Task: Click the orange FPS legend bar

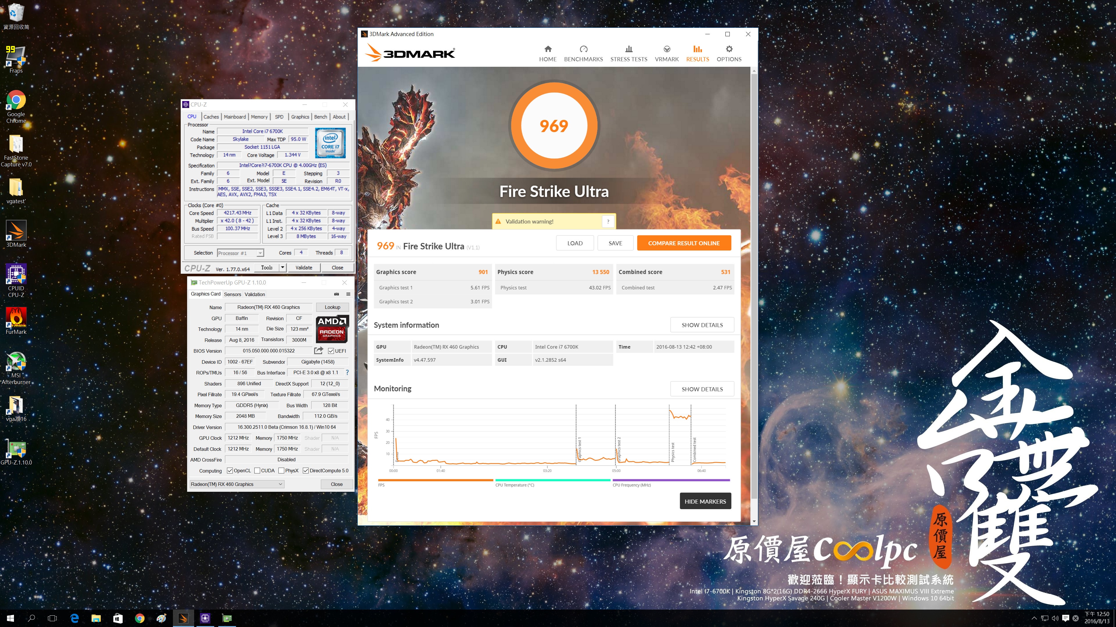Action: [435, 480]
